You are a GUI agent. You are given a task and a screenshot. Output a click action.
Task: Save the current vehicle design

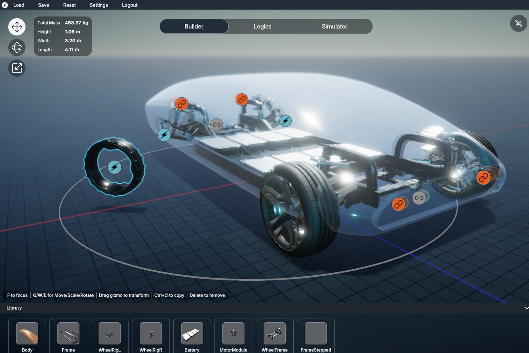[43, 5]
